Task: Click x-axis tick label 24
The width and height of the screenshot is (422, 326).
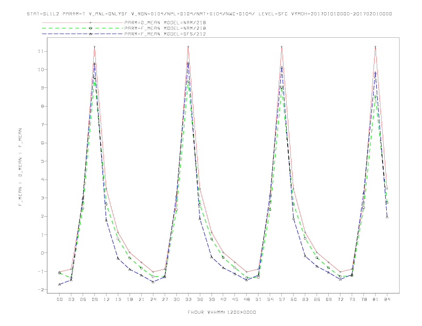Action: click(x=153, y=299)
